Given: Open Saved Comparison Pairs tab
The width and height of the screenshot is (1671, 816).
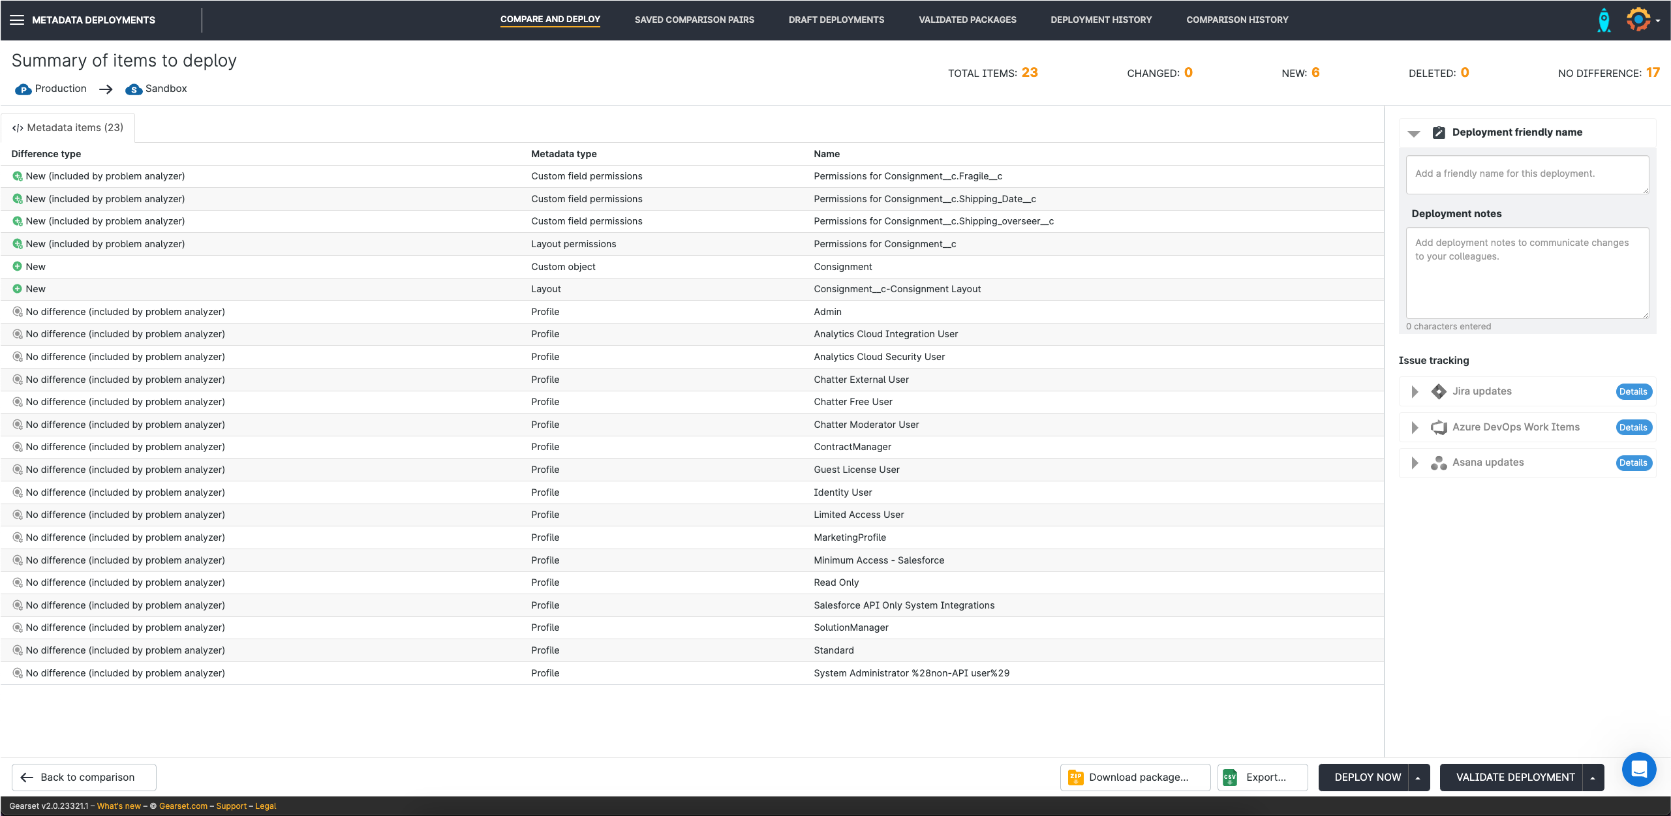Looking at the screenshot, I should [694, 20].
